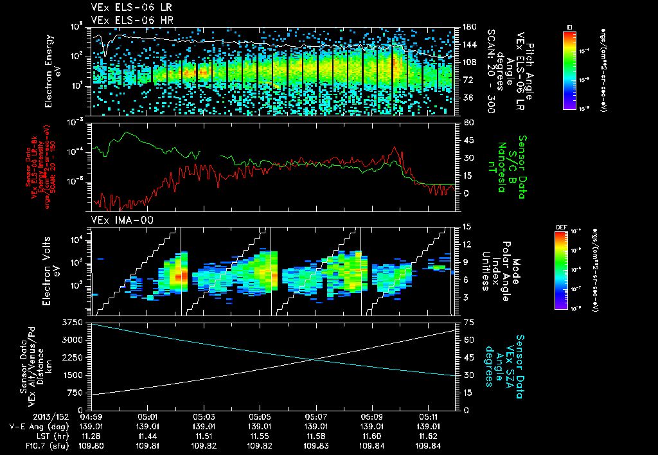Click the 05:07 time tick label
Image resolution: width=658 pixels, height=455 pixels.
316,418
